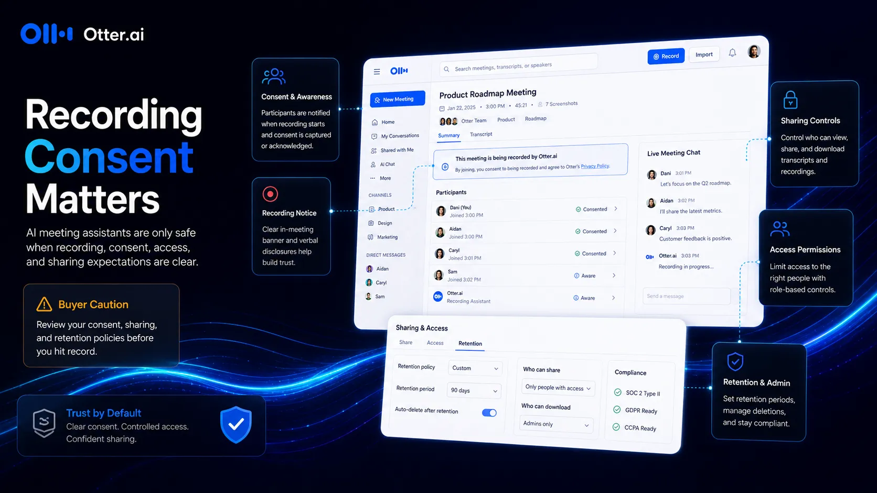Switch to the Transcript tab

481,135
